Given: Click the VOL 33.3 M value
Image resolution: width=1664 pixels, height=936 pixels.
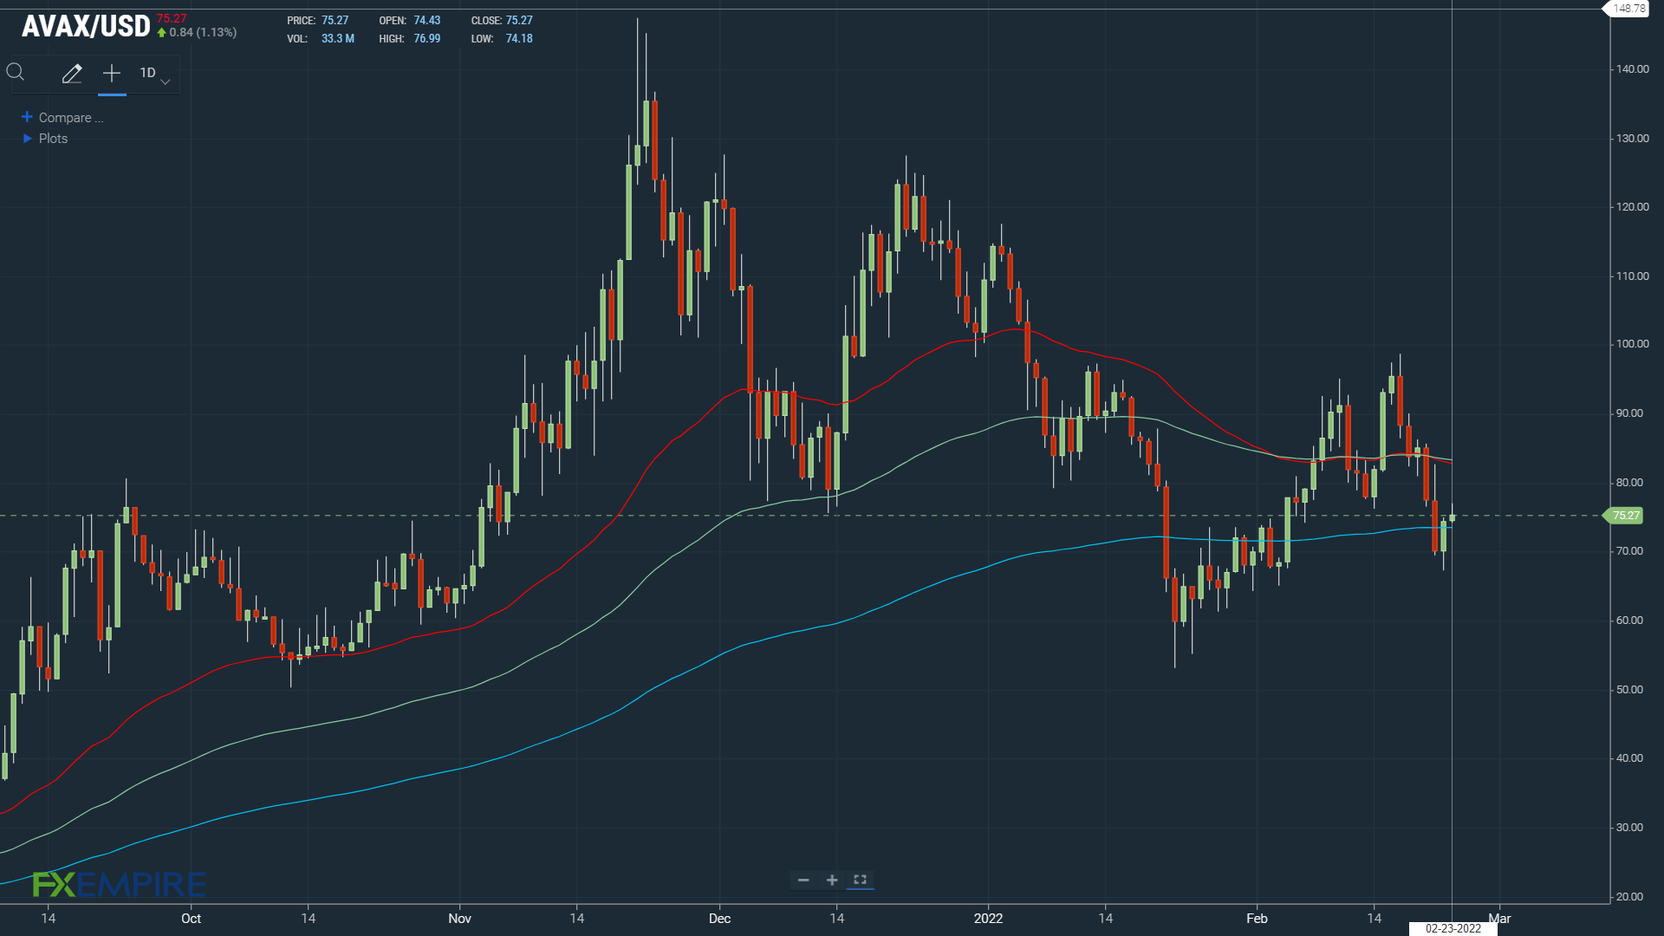Looking at the screenshot, I should pos(338,39).
